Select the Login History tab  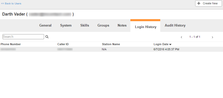[x=145, y=26]
